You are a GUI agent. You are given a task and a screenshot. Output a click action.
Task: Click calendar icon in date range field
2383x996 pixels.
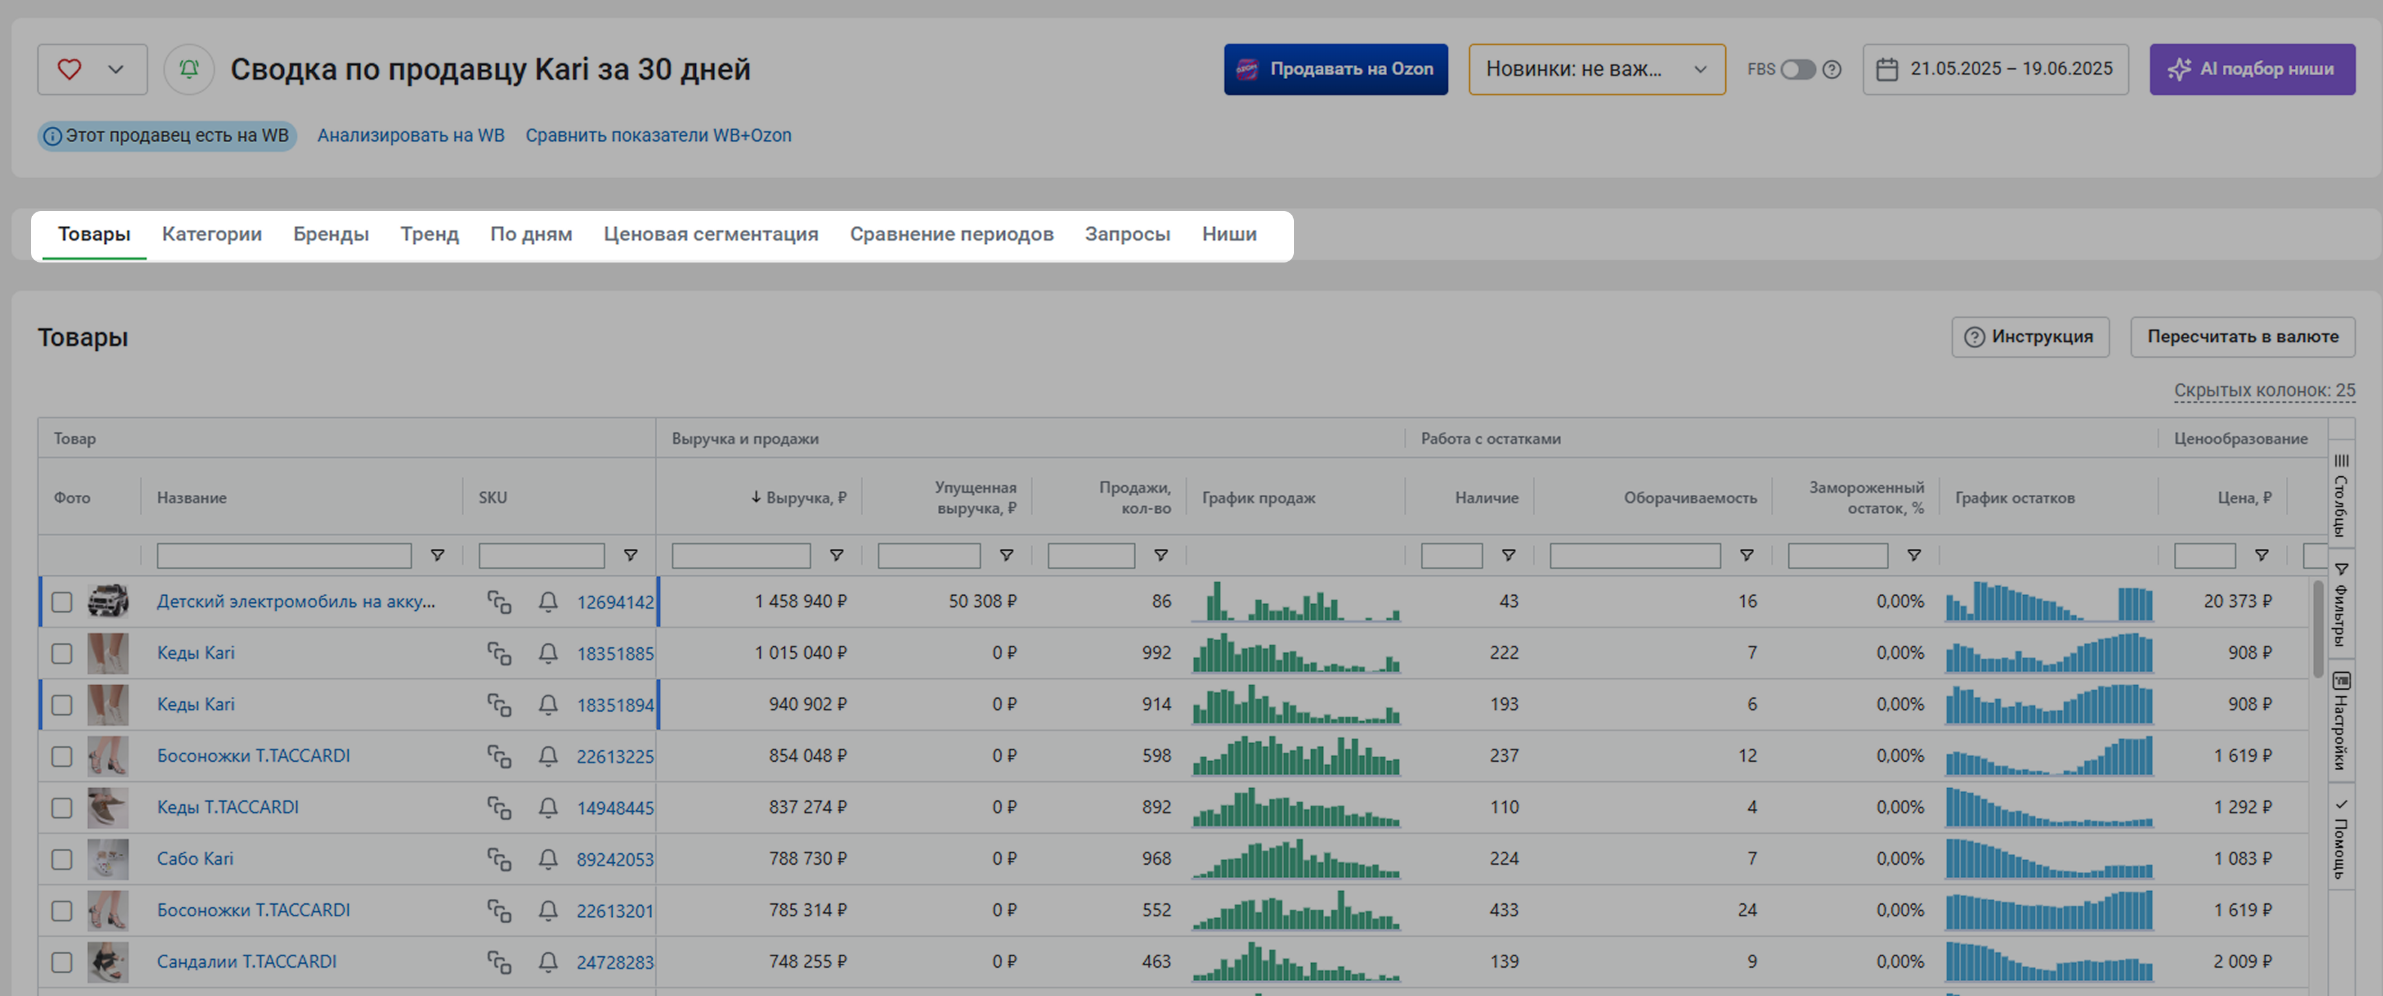click(x=1887, y=69)
